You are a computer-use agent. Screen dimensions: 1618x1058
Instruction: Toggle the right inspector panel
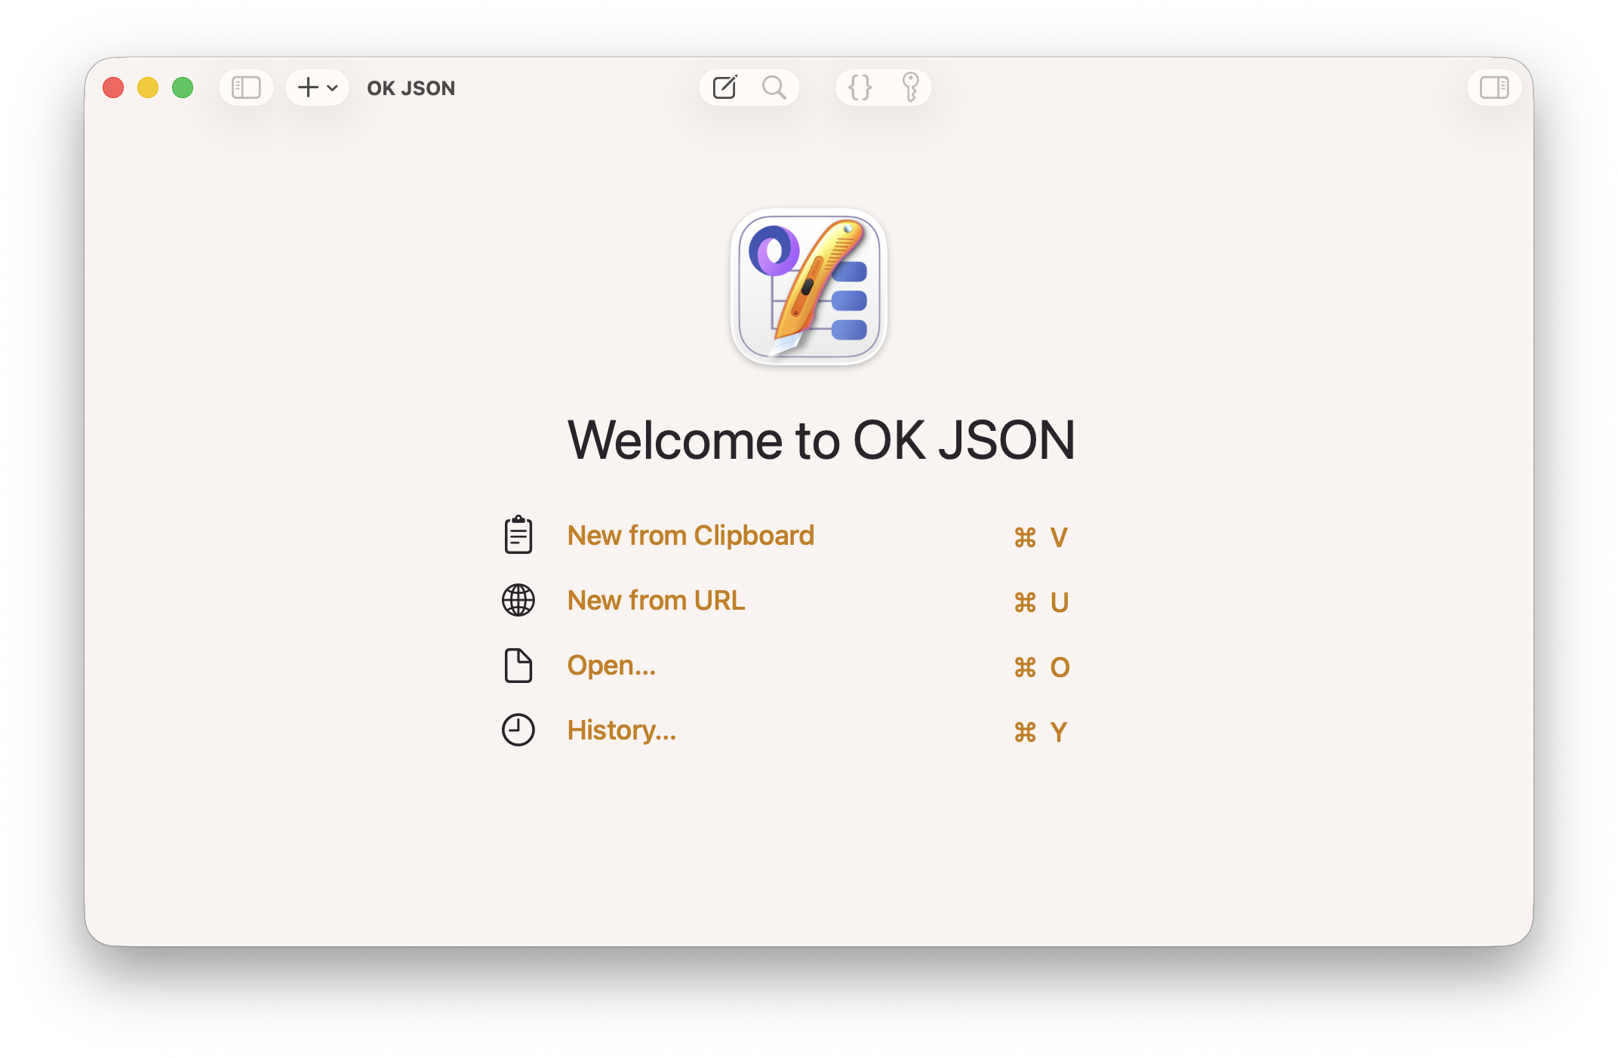tap(1493, 88)
